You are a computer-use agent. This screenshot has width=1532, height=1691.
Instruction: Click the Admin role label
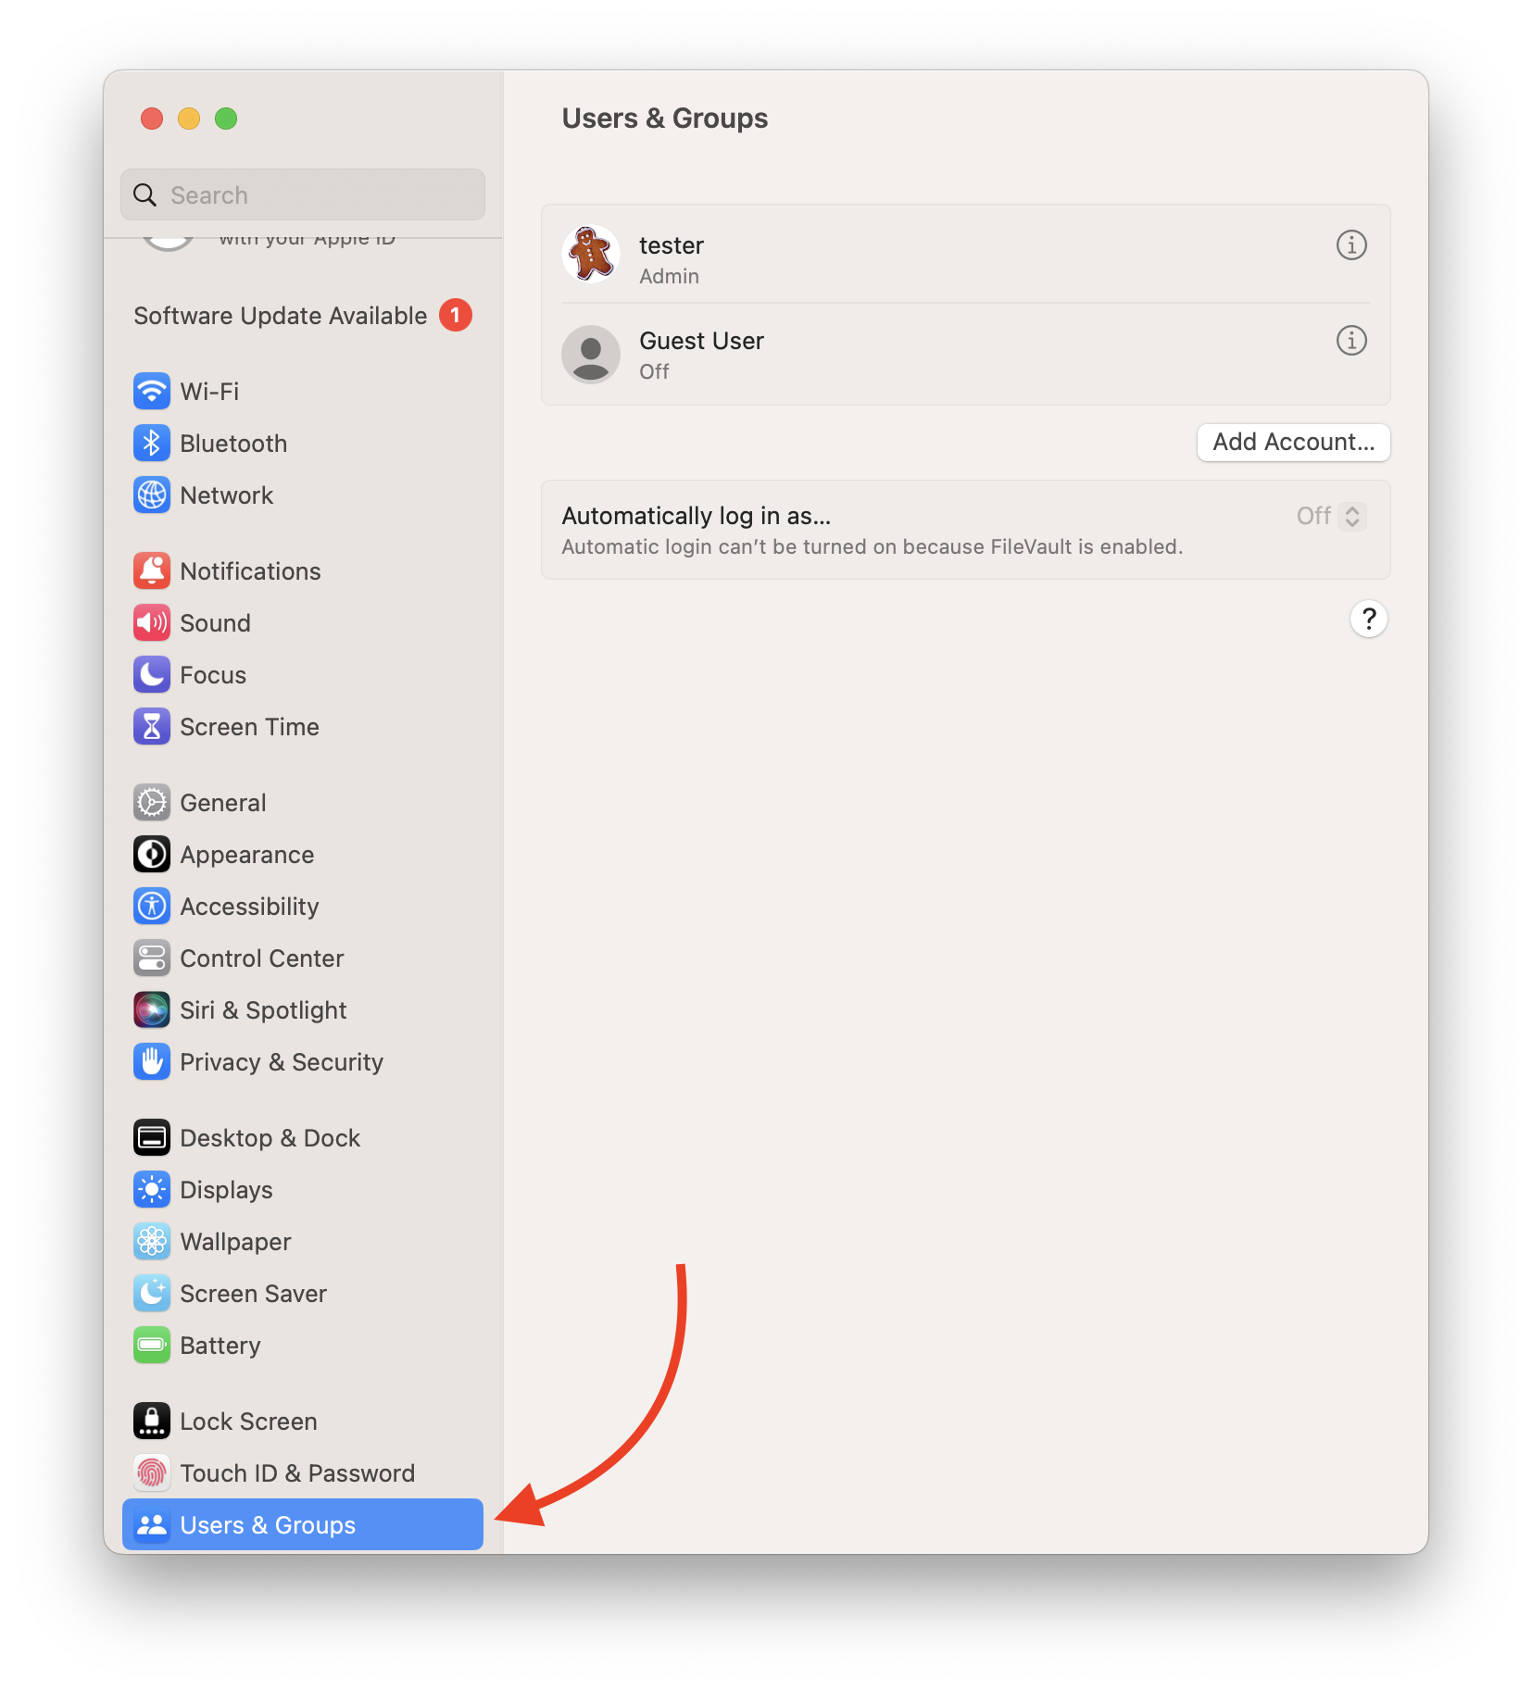click(x=669, y=276)
